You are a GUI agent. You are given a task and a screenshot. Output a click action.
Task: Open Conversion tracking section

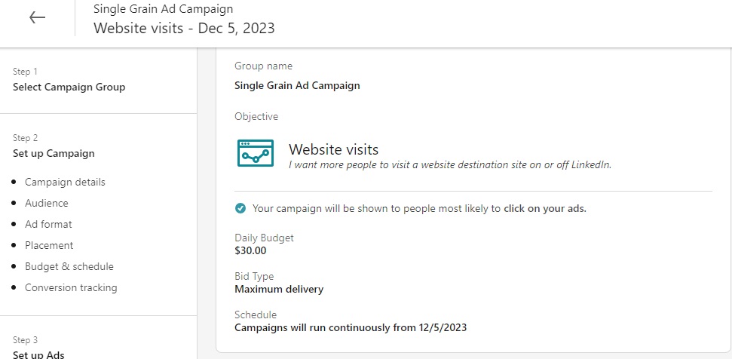[71, 287]
